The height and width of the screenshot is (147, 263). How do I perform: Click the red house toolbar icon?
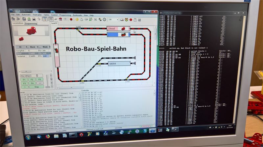[x=60, y=19]
